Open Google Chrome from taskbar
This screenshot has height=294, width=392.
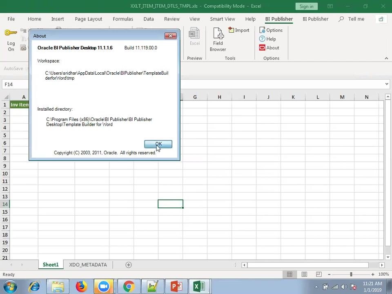point(129,287)
